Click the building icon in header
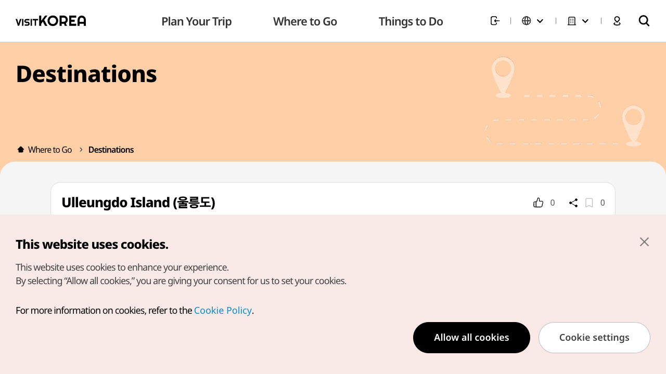The image size is (666, 374). 572,21
